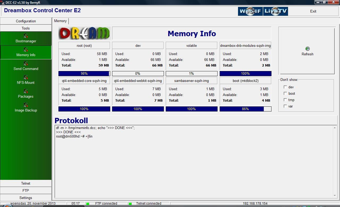This screenshot has width=340, height=207.
Task: Click the 'root@dm500hd:~#' prompt line
Action: tap(74, 136)
